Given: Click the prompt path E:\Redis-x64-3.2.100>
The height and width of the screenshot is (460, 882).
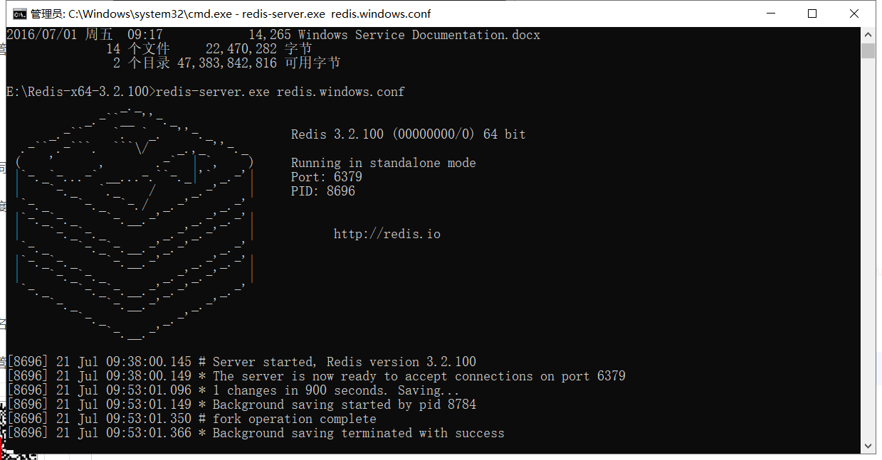Looking at the screenshot, I should [81, 92].
